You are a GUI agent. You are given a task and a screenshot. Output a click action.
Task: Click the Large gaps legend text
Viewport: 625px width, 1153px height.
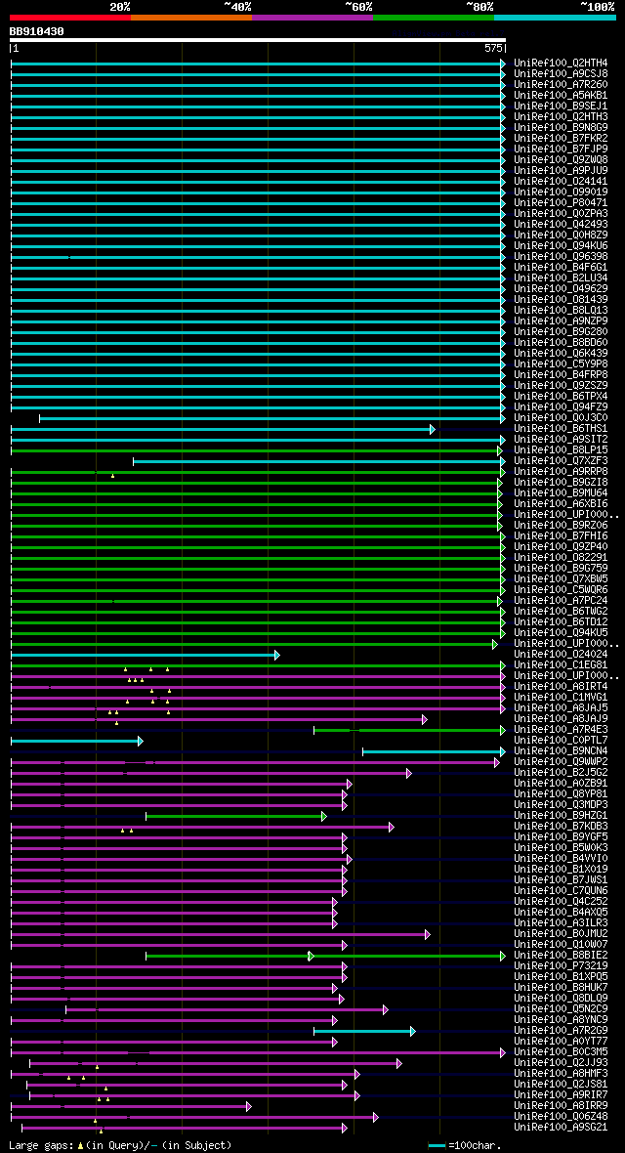(120, 1145)
